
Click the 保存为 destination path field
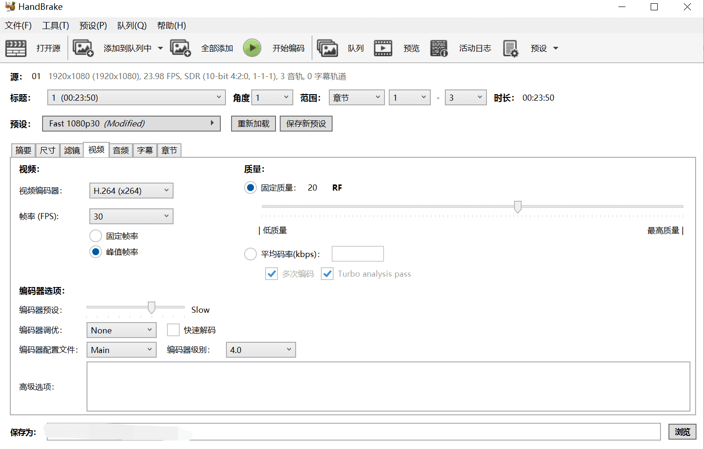click(354, 432)
